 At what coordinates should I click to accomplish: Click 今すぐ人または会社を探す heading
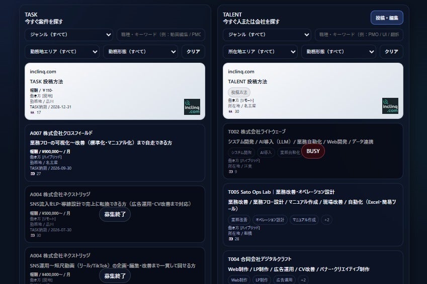[251, 22]
